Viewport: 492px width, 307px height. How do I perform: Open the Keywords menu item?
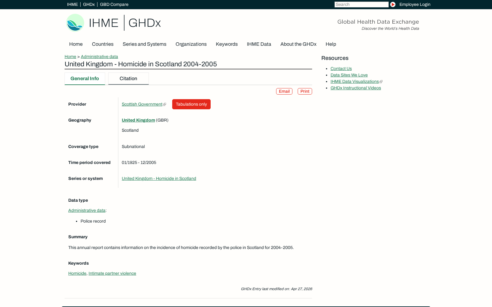coord(227,44)
